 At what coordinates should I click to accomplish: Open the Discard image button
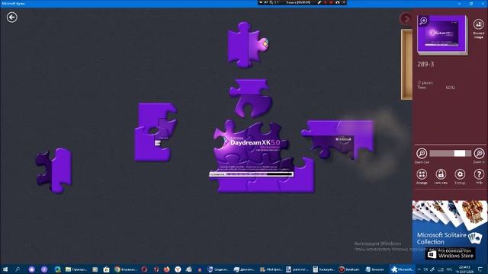click(x=478, y=28)
